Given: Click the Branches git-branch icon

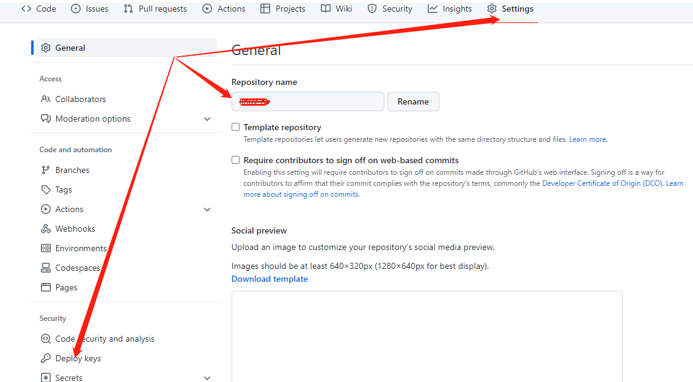Looking at the screenshot, I should (x=46, y=170).
